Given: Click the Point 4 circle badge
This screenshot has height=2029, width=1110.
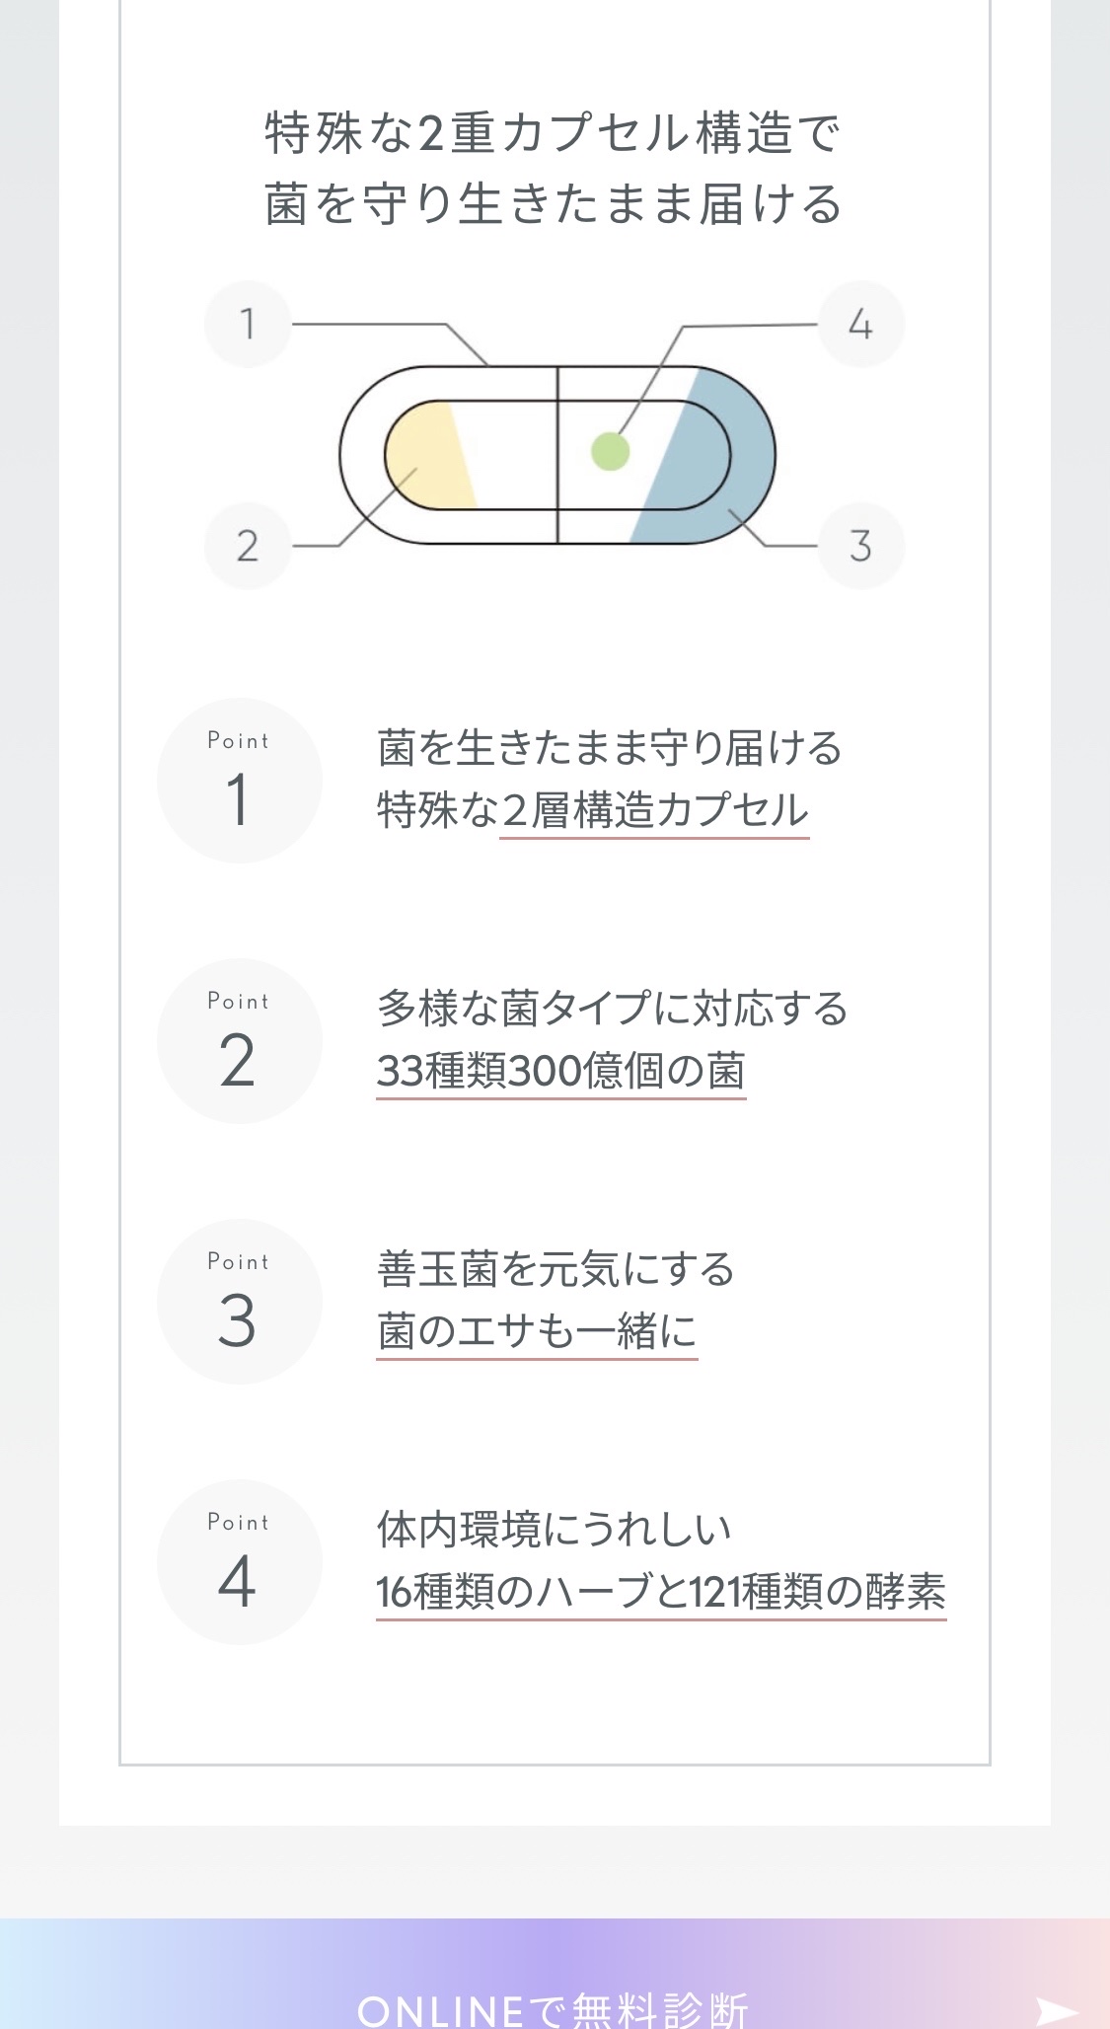Looking at the screenshot, I should 239,1562.
